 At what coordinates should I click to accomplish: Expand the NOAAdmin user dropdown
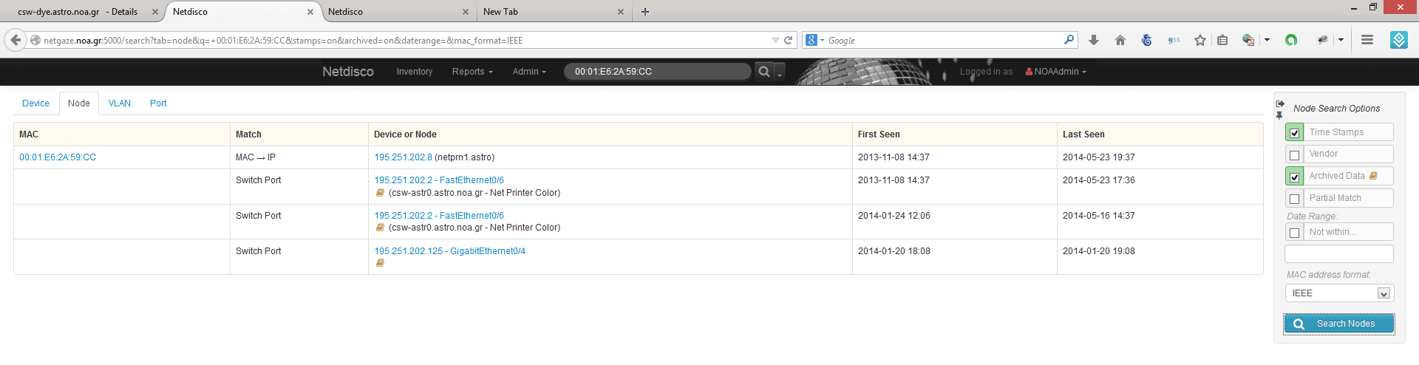pyautogui.click(x=1055, y=72)
